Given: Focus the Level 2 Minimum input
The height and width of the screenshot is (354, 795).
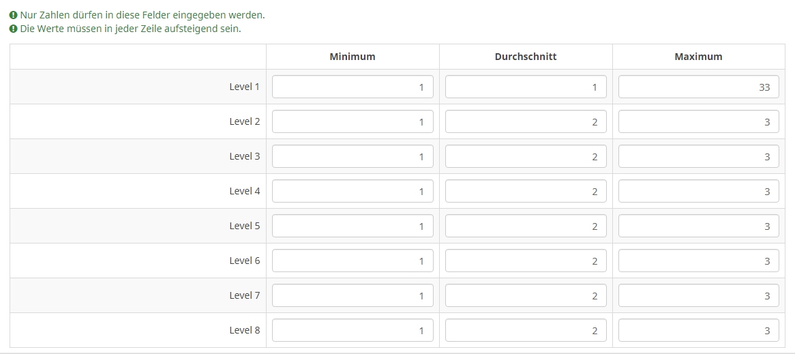Looking at the screenshot, I should [x=352, y=121].
